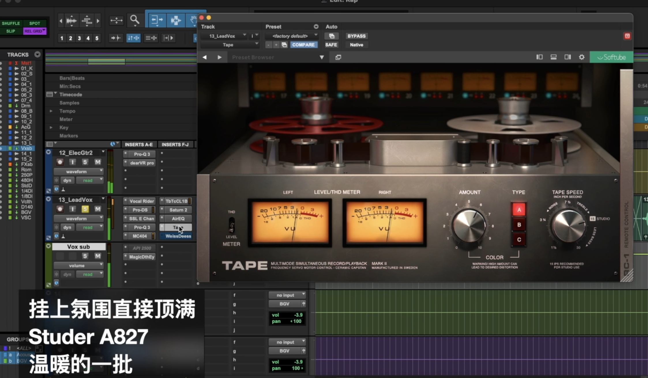Image resolution: width=648 pixels, height=378 pixels.
Task: Click the red target plugin button
Action: pos(627,36)
